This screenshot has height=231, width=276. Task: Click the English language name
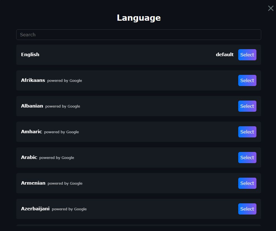tap(30, 54)
